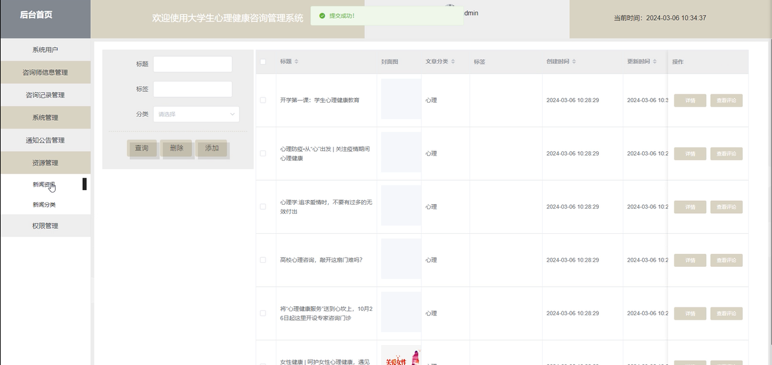Click title 将"心理健康服务"送到心坎上

coord(326,313)
